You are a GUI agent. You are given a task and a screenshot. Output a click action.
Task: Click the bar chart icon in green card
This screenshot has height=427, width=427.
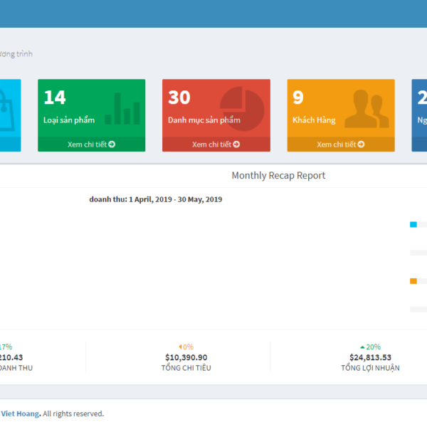point(122,109)
